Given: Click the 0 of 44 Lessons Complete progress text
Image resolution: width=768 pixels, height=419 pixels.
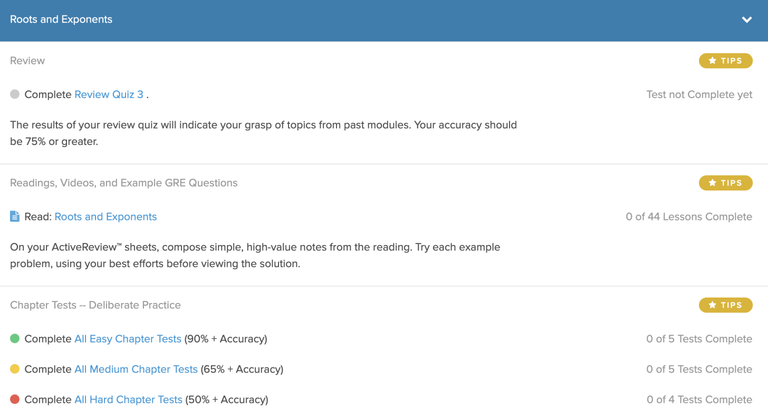Looking at the screenshot, I should click(x=688, y=216).
